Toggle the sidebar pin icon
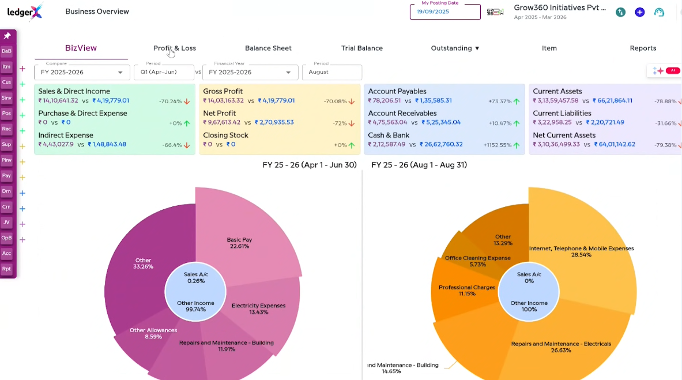682x380 pixels. click(x=7, y=36)
